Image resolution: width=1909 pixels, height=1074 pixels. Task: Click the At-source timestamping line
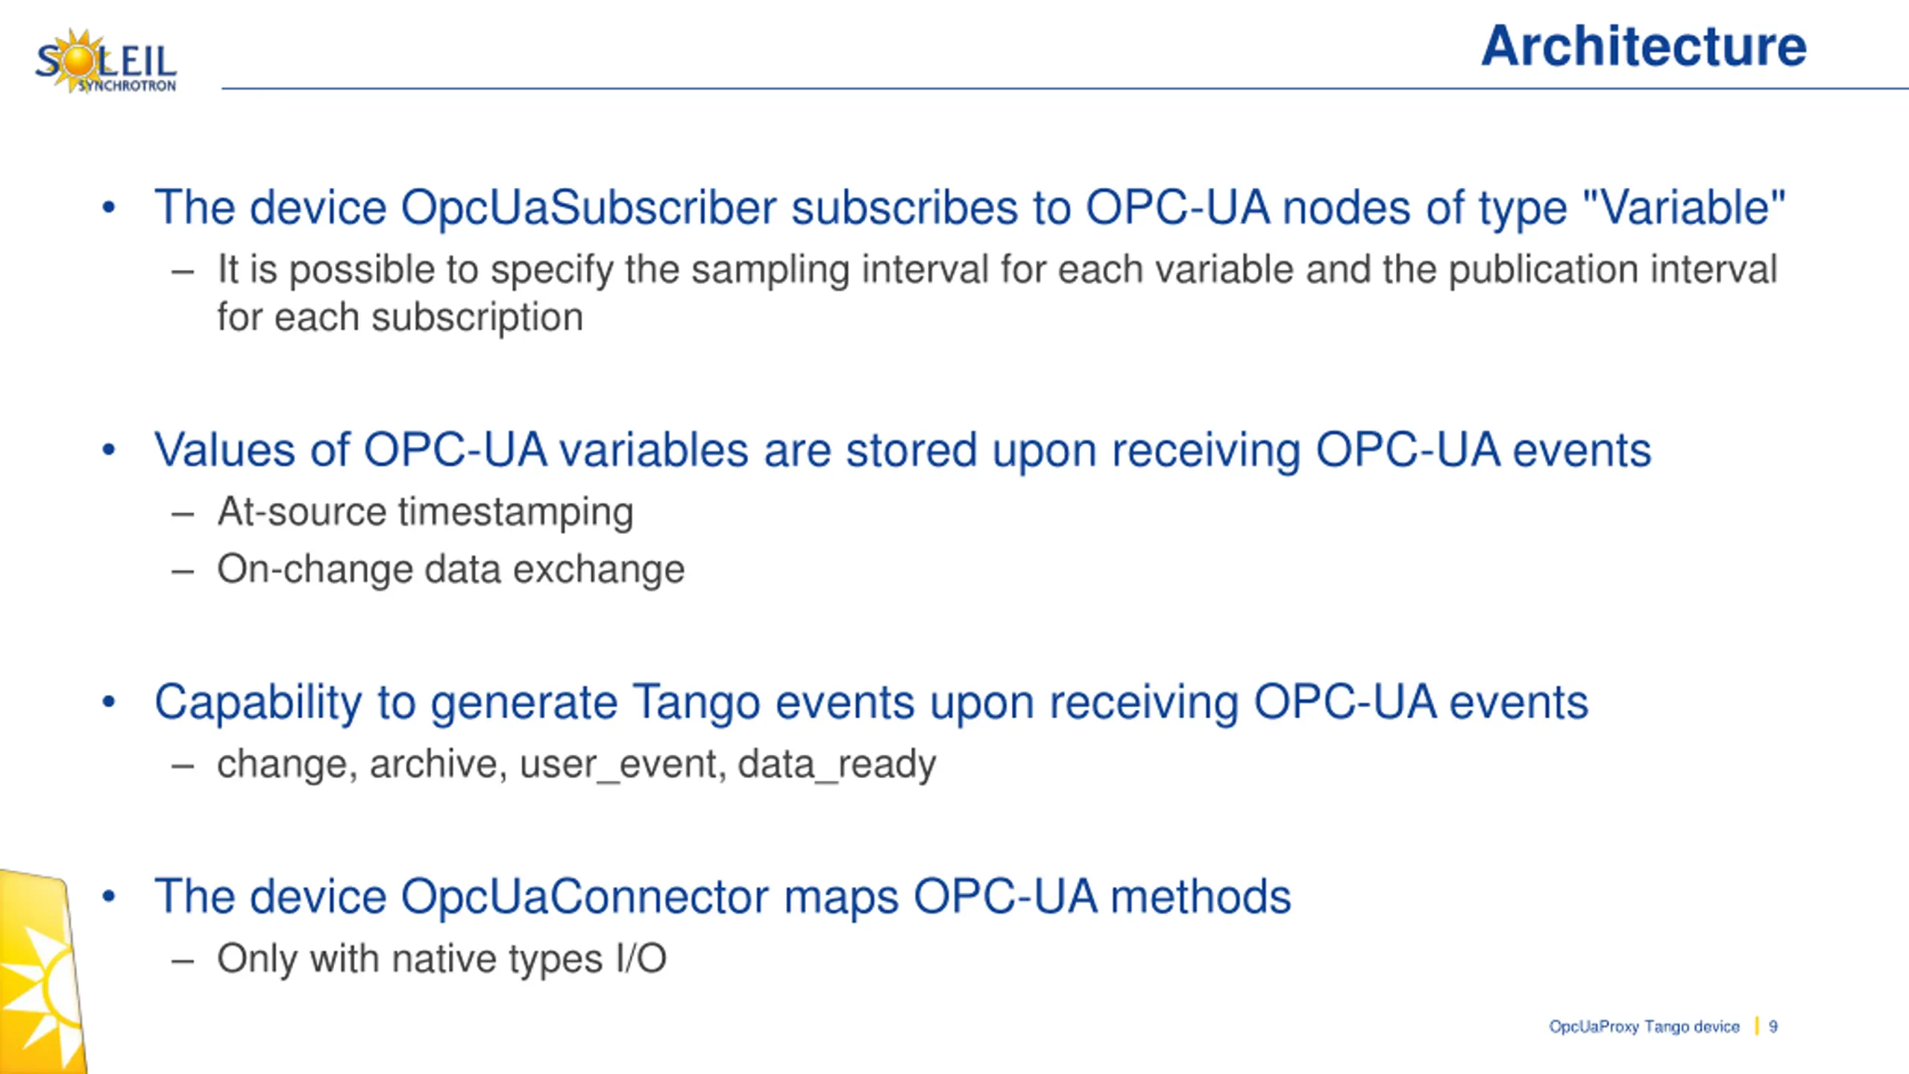coord(425,512)
